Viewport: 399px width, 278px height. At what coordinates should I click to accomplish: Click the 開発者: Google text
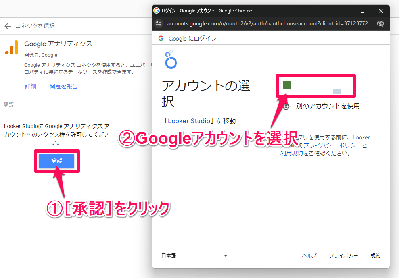[x=41, y=55]
